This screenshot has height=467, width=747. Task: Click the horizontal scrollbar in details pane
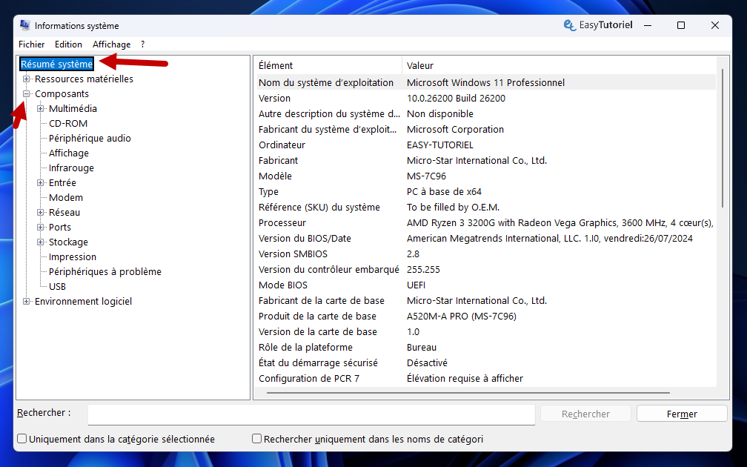pyautogui.click(x=468, y=393)
